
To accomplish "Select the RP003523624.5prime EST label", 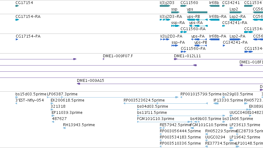I will [144, 100].
